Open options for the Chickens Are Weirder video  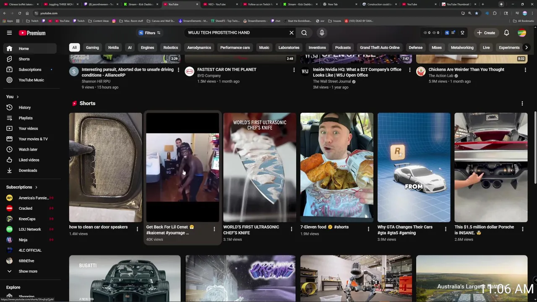click(x=525, y=70)
